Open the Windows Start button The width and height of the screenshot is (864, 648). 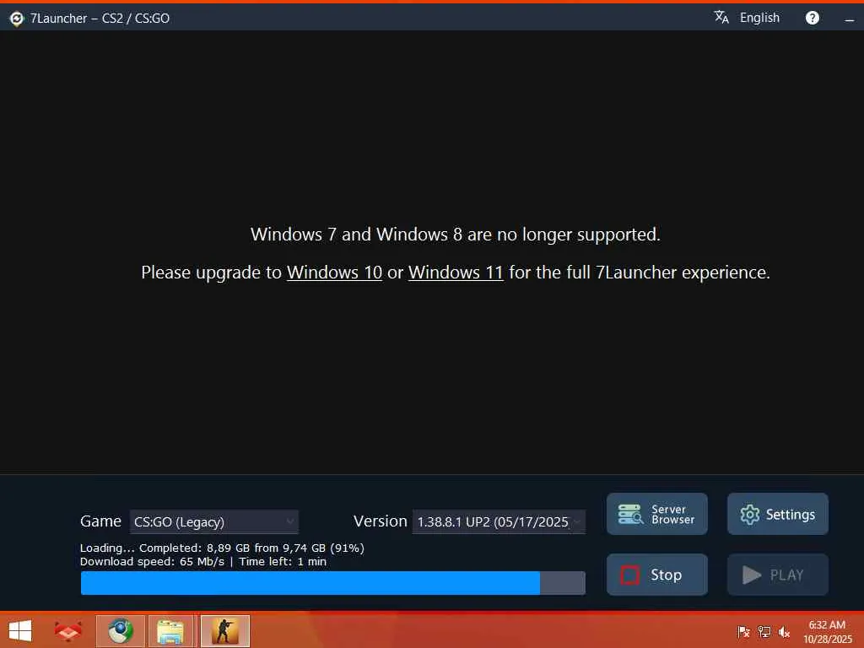pos(20,631)
